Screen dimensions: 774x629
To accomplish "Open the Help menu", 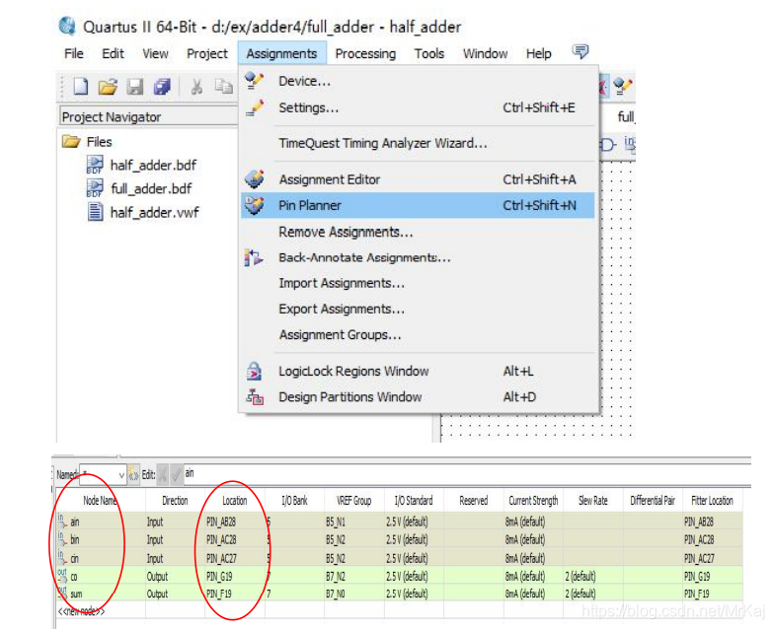I will (x=538, y=53).
